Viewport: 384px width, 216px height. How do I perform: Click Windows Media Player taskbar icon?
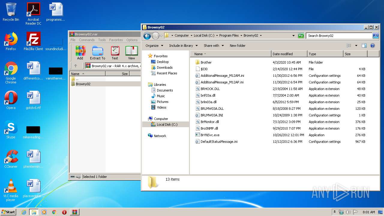pos(44,212)
